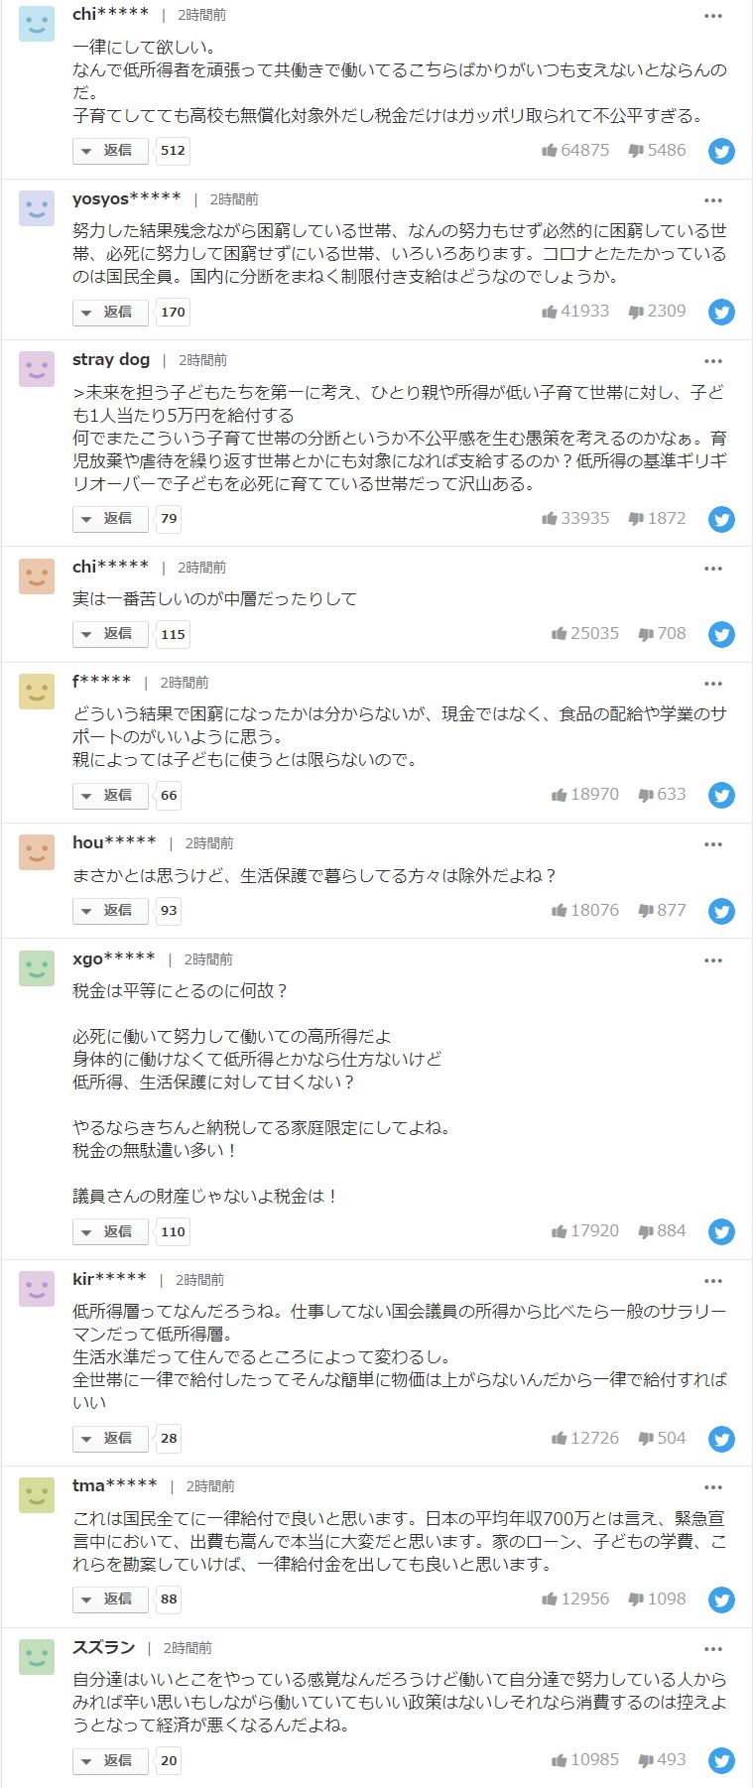Thumbs up f***** comment showing 18970

pos(585,794)
